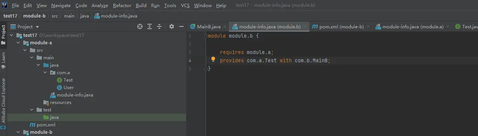Viewport: 478px width, 136px height.
Task: Click module-b breadcrumb in navigation bar
Action: pos(34,16)
